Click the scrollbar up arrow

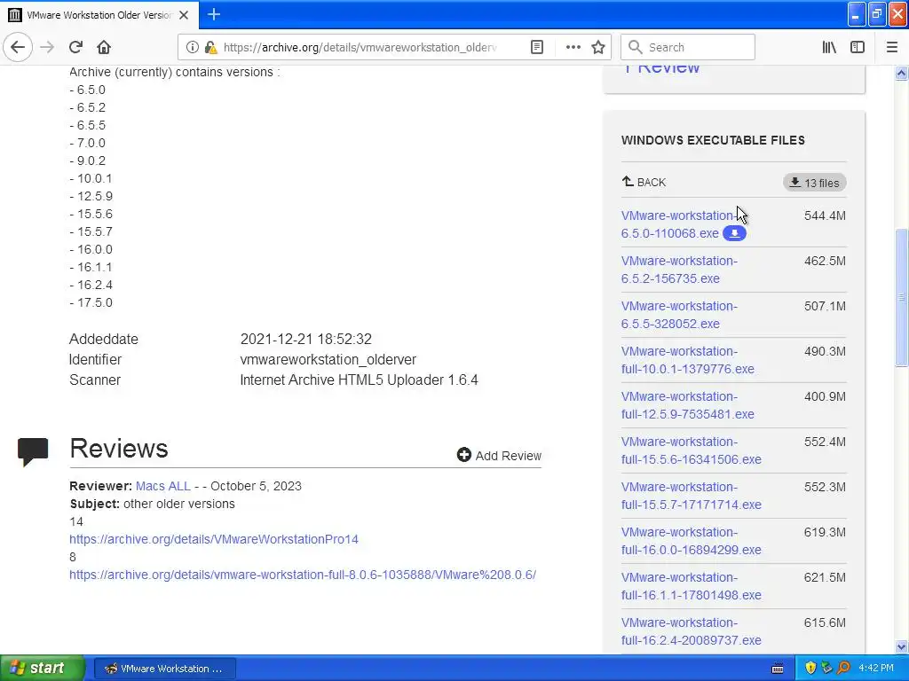pyautogui.click(x=901, y=73)
